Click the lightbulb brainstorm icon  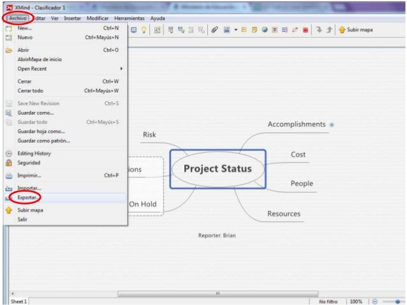[x=144, y=30]
